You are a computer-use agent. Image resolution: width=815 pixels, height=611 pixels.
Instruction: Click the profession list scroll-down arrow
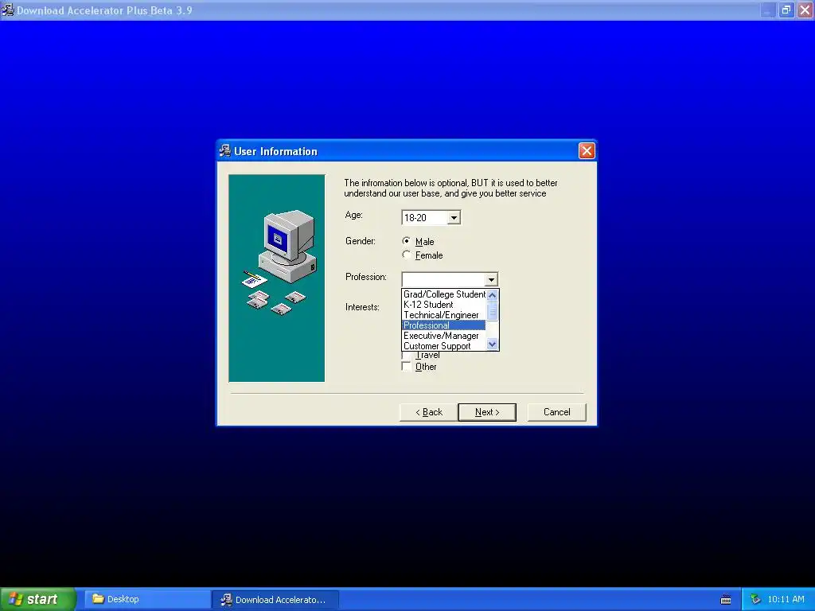coord(492,344)
